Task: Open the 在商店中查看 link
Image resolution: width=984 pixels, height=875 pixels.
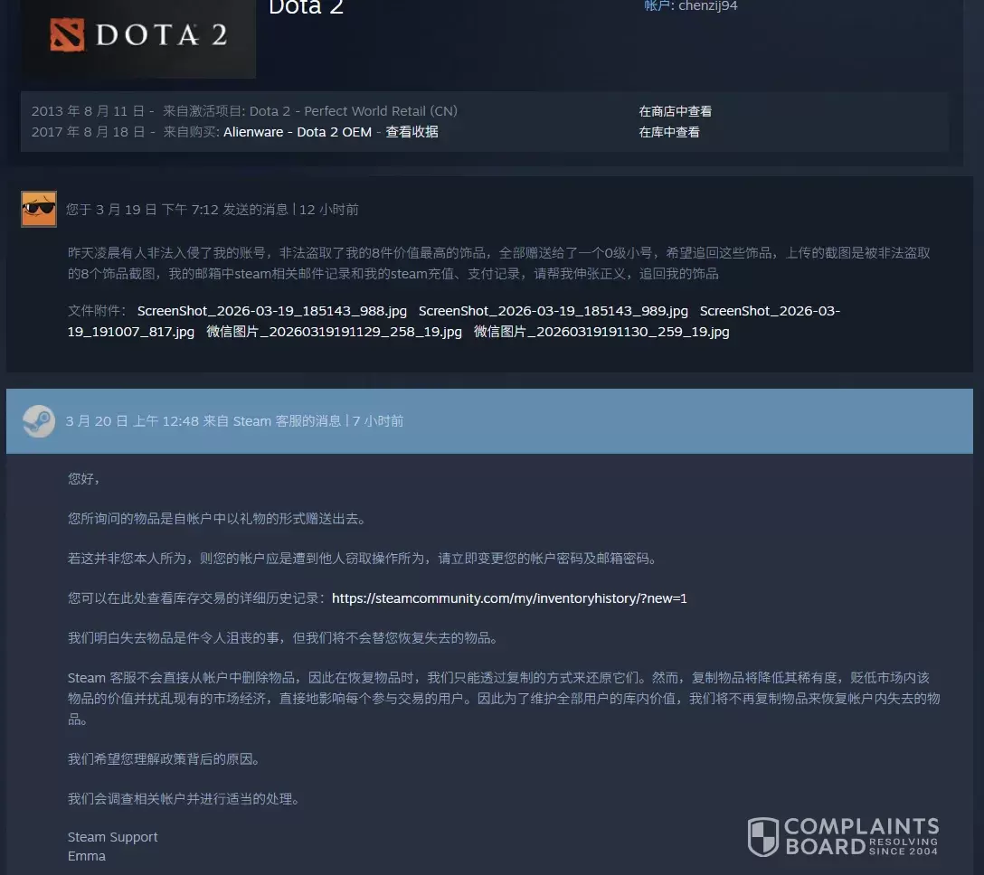Action: pyautogui.click(x=675, y=111)
